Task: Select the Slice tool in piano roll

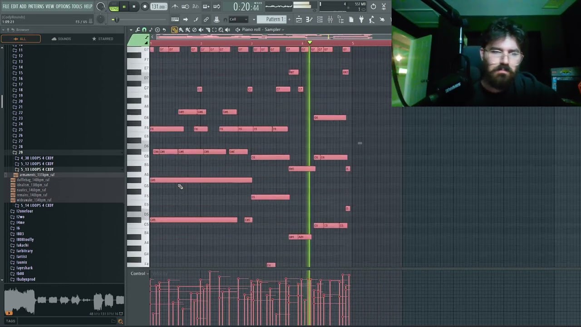Action: [x=208, y=30]
